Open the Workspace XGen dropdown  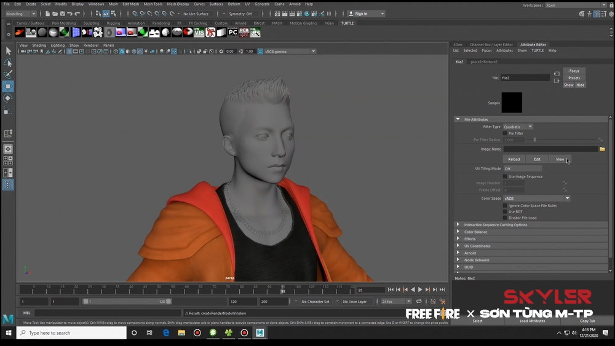coord(576,5)
